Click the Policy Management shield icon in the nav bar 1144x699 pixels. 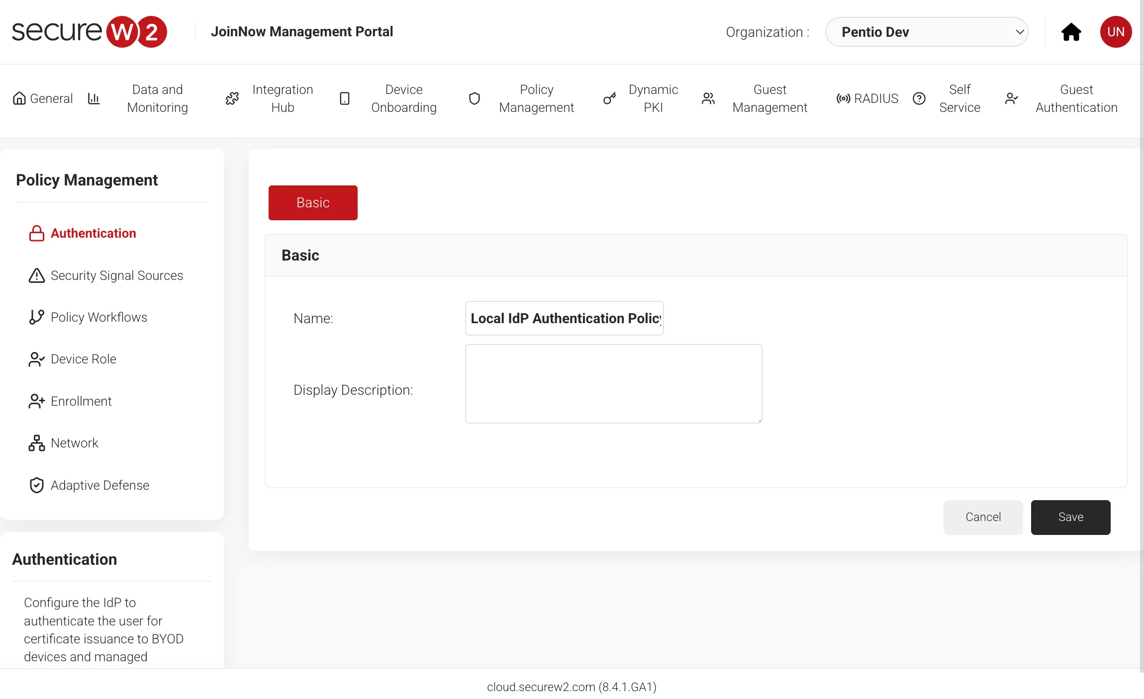click(x=475, y=98)
